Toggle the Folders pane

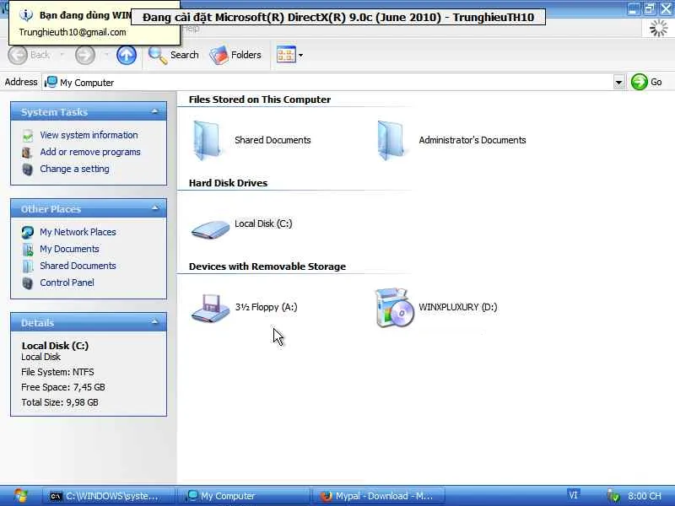tap(235, 55)
